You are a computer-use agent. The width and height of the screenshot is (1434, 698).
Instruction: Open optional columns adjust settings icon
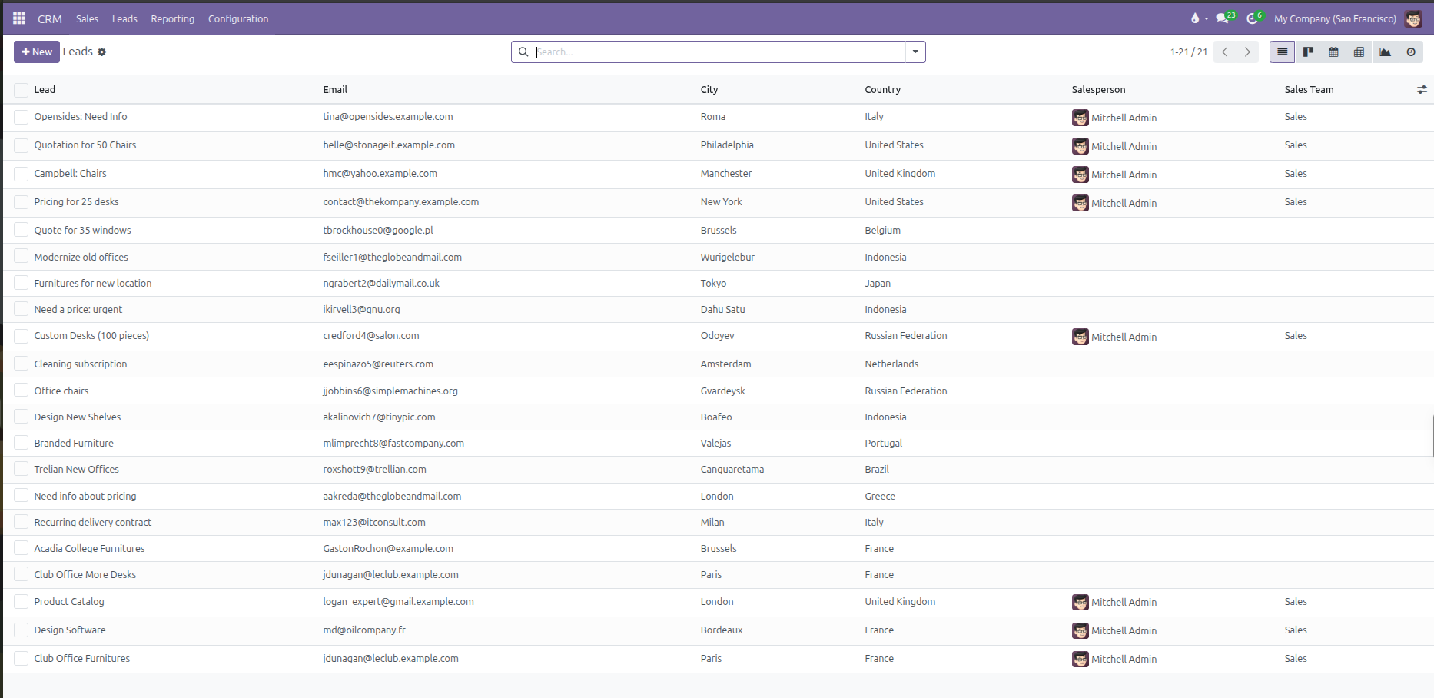1422,90
